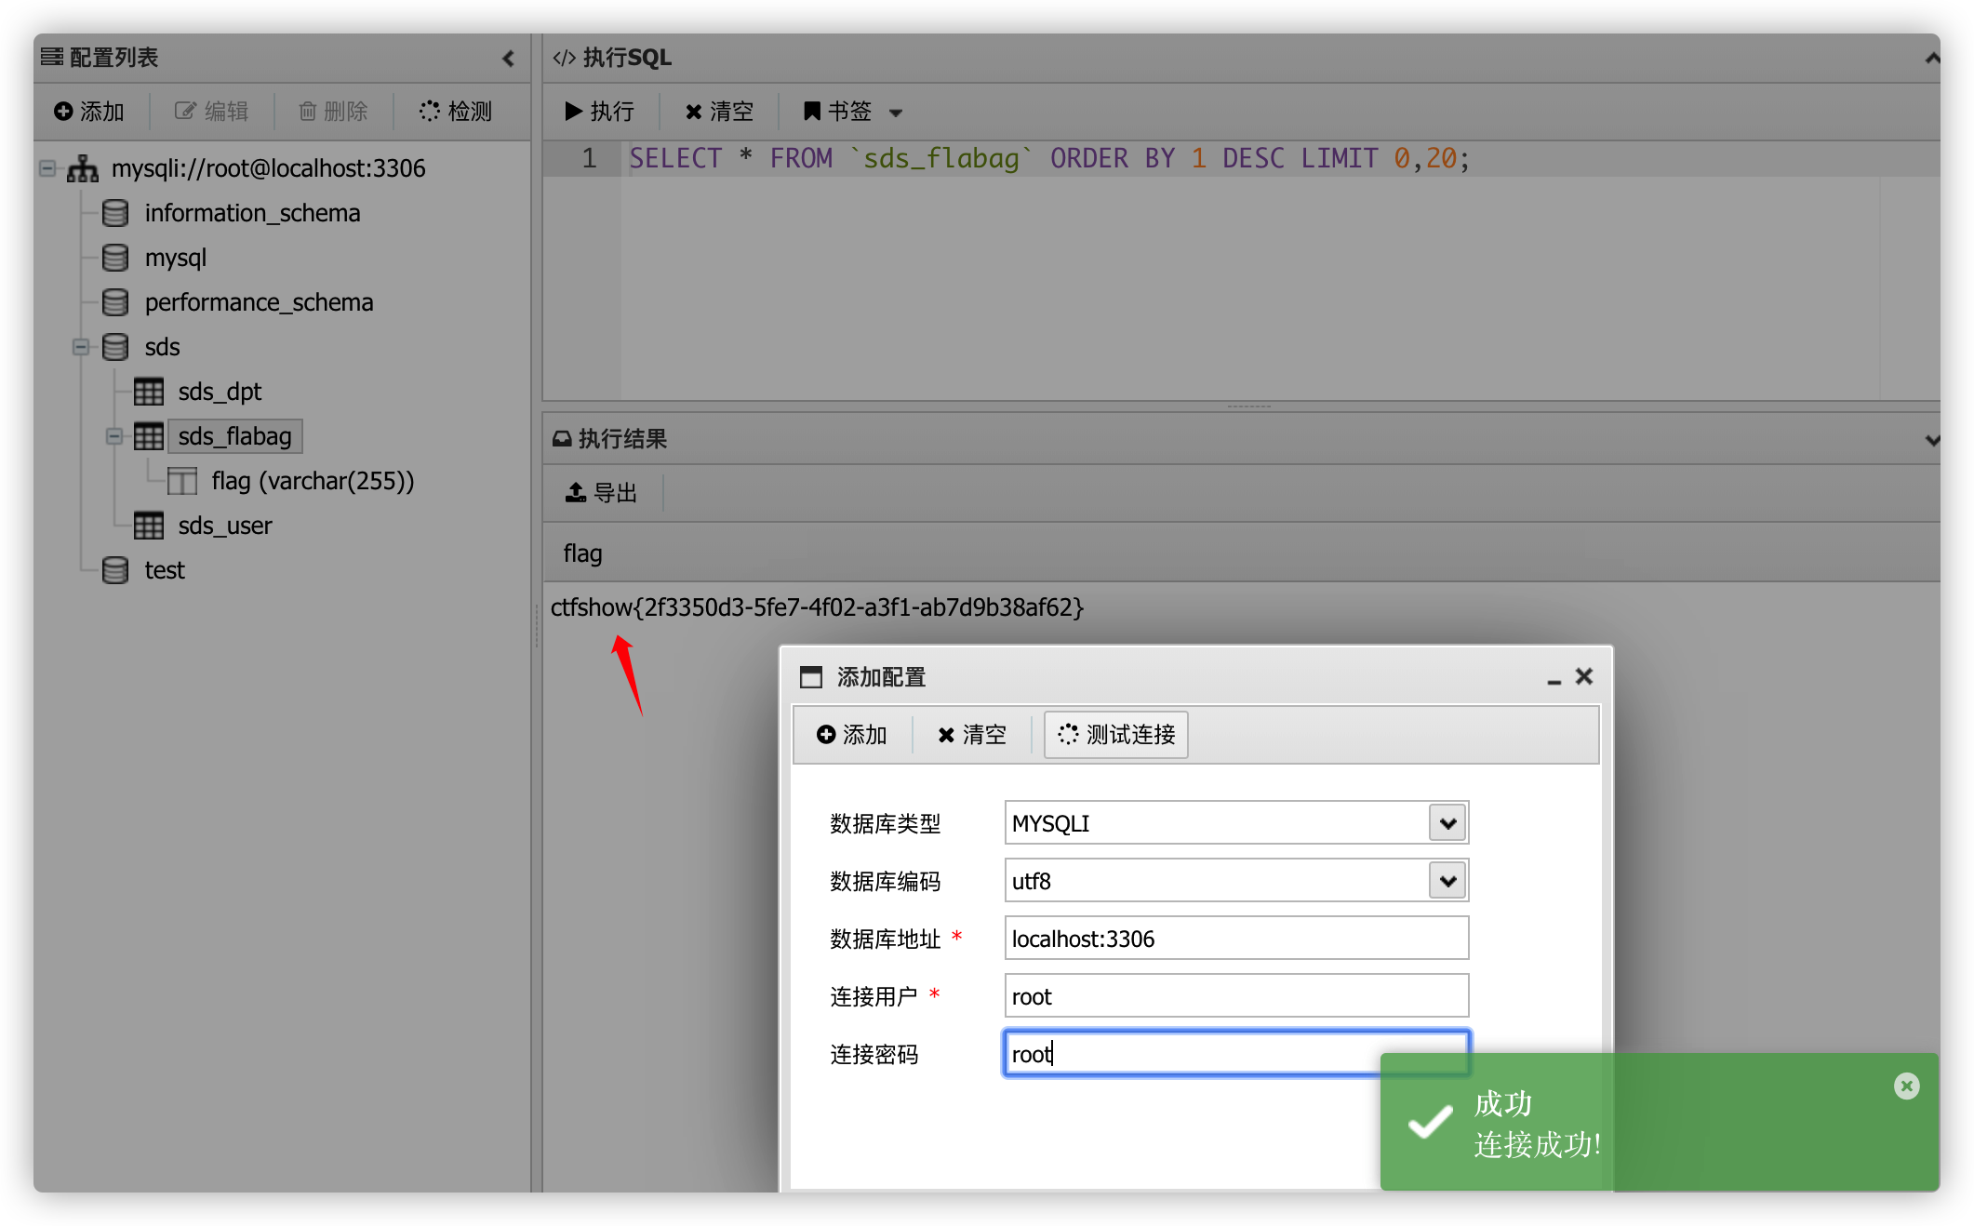Select the sds_dpt table icon

tap(149, 392)
